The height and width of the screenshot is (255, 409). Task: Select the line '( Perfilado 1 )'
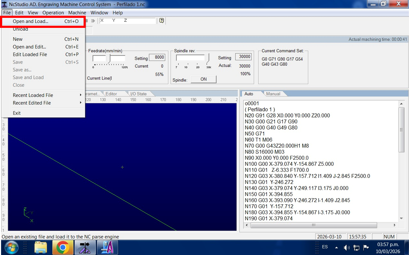(260, 110)
